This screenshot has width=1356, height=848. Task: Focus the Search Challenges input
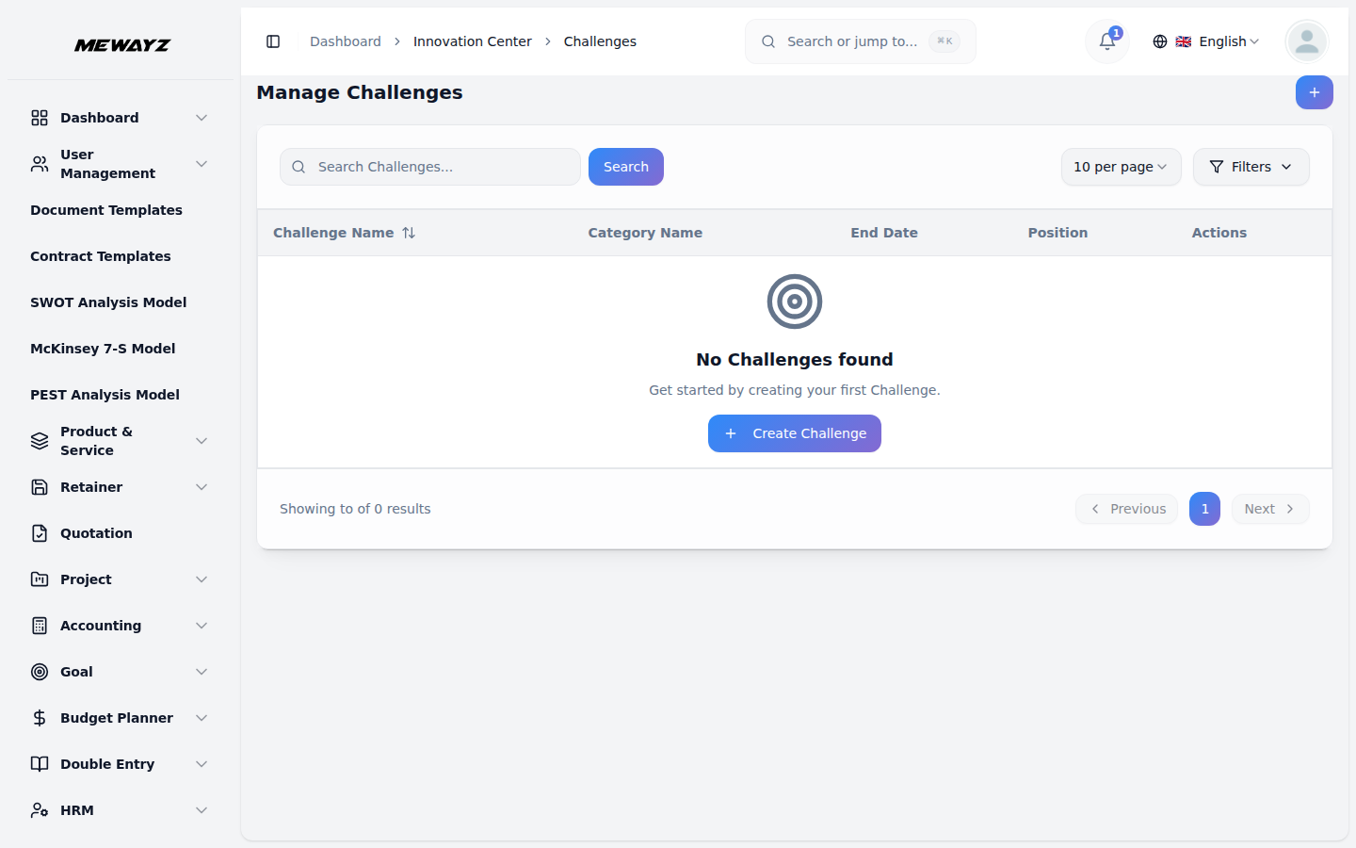point(430,167)
